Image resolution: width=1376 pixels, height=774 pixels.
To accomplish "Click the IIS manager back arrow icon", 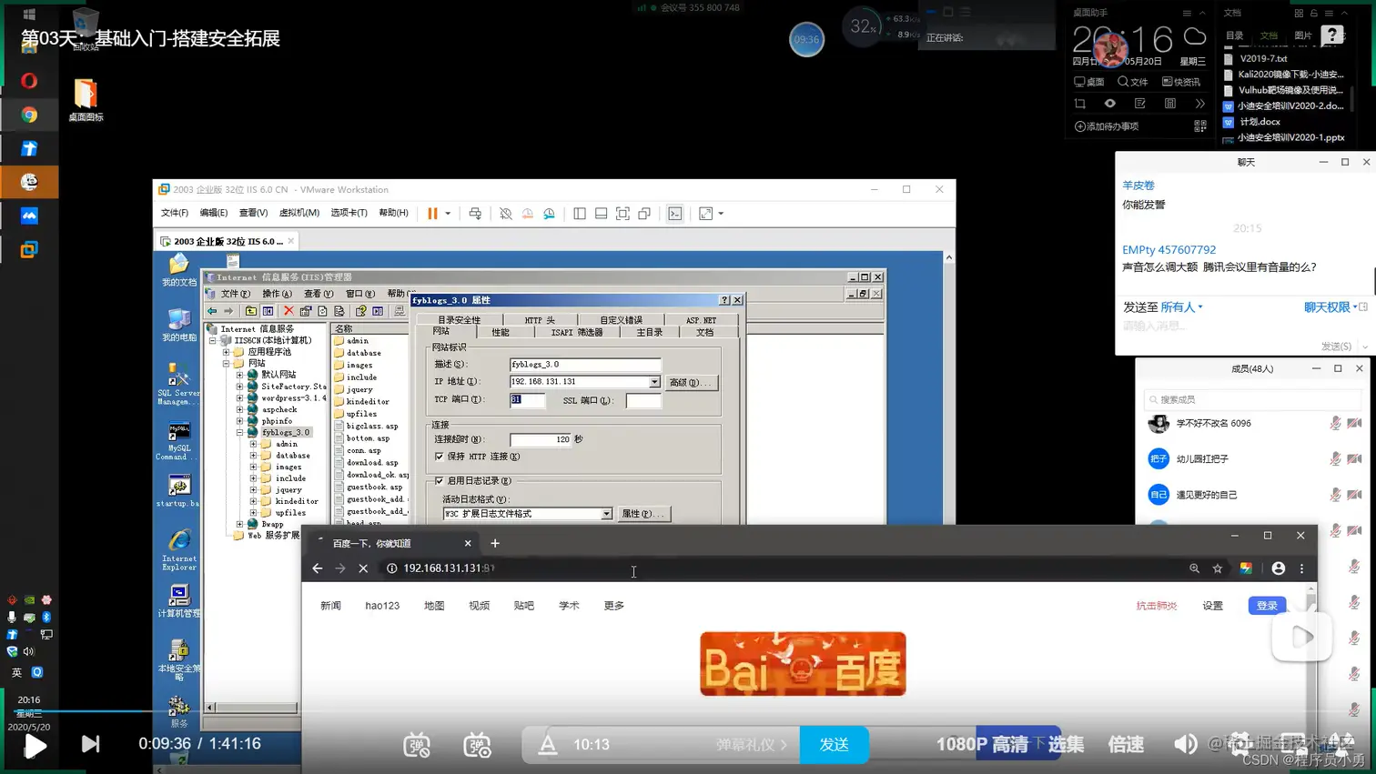I will click(212, 311).
